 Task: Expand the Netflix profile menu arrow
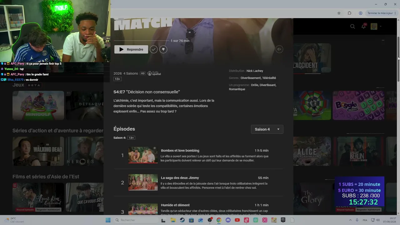(381, 27)
